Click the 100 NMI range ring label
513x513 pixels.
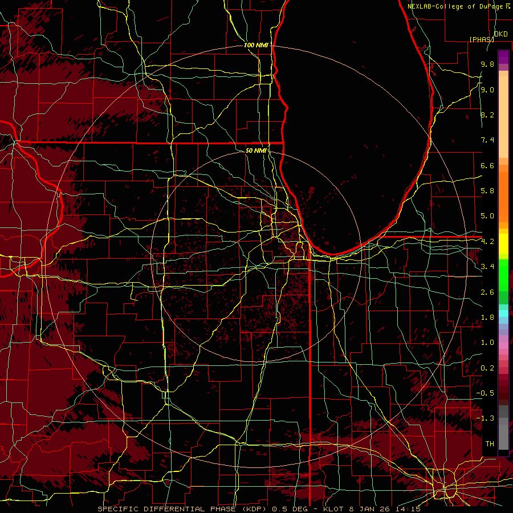click(x=256, y=45)
